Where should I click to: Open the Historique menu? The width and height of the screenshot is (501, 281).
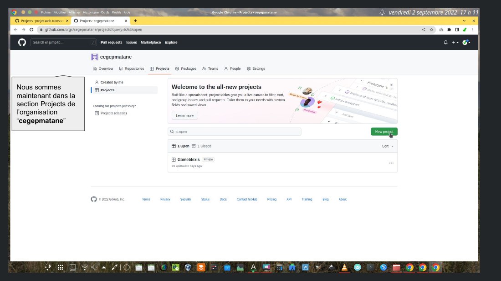[91, 12]
